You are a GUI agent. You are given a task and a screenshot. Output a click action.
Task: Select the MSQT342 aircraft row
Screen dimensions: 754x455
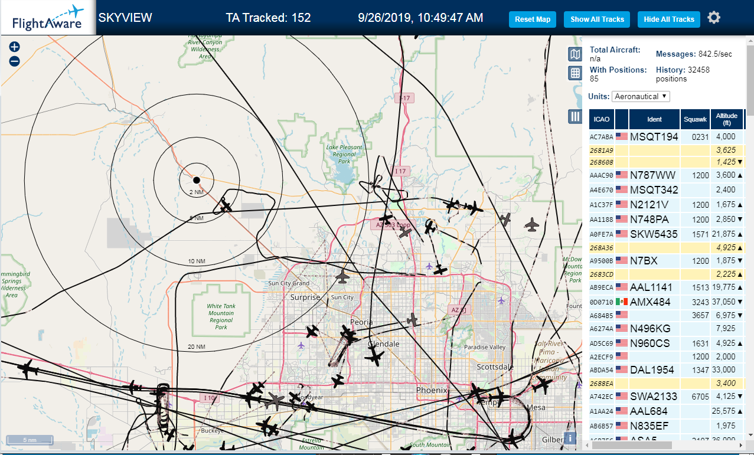click(667, 189)
